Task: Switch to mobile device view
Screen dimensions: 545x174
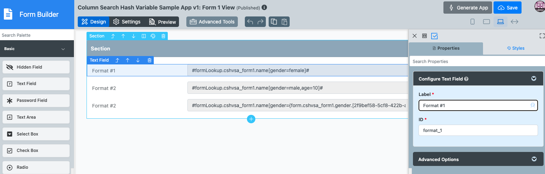Action: point(472,22)
